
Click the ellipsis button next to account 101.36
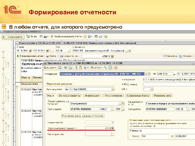click(x=69, y=51)
